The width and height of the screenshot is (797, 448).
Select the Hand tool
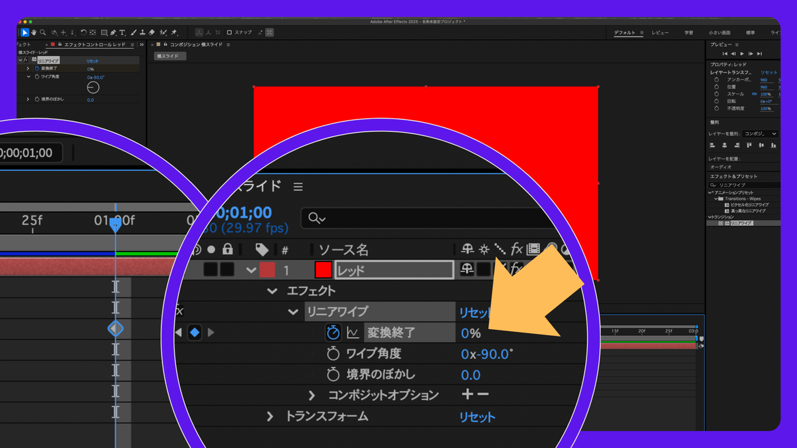(x=34, y=33)
